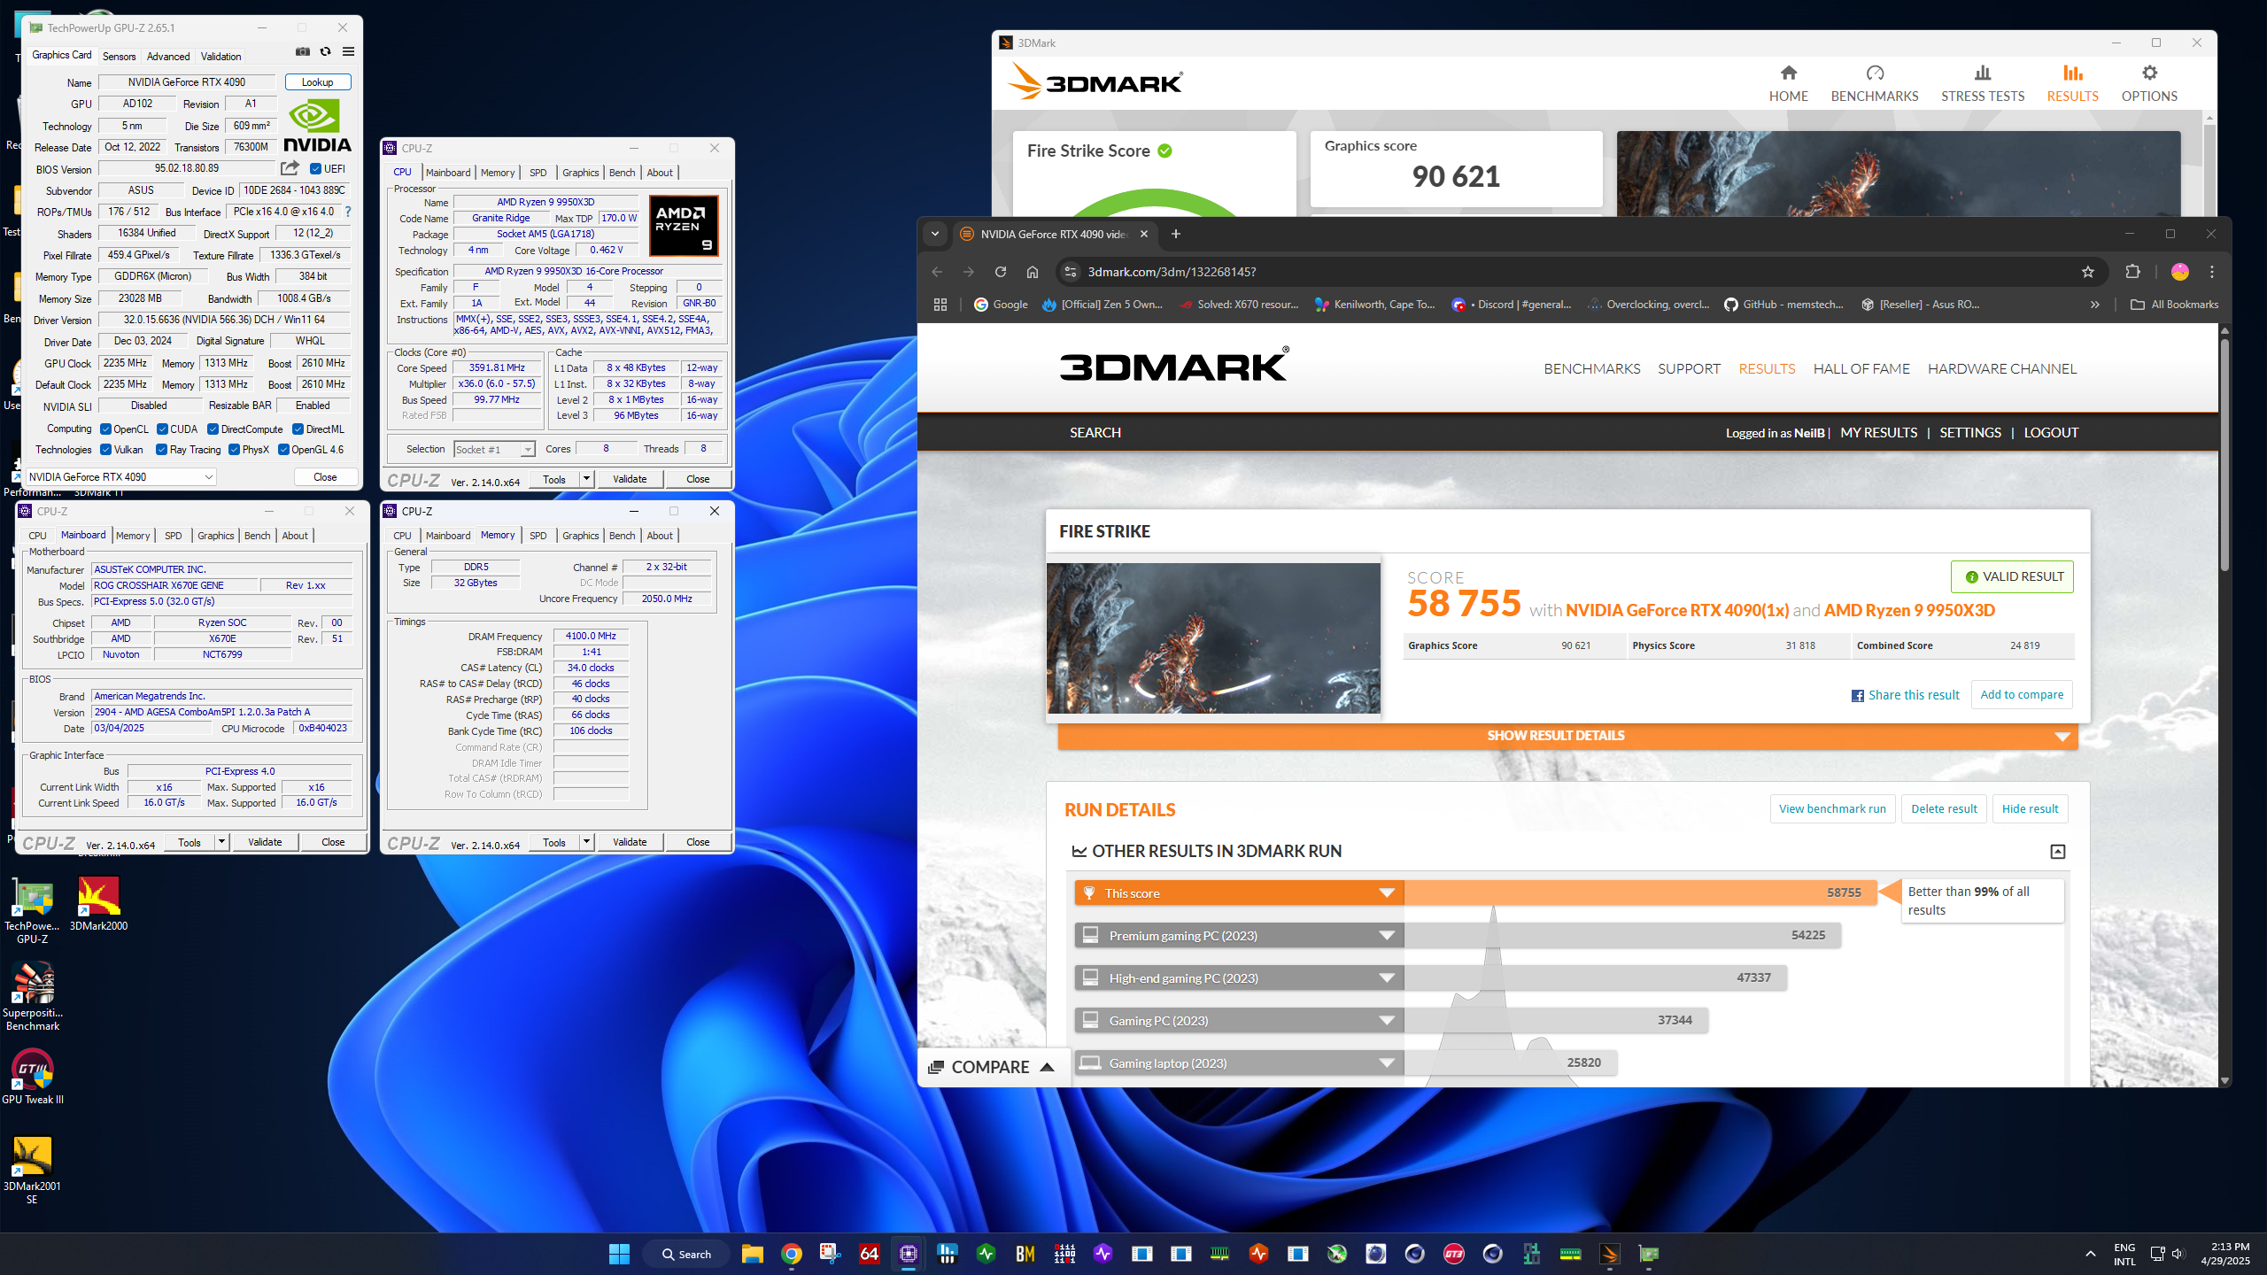Screen dimensions: 2267x1275
Task: Open HARDWARE CHANNEL on the 3DMark site
Action: pos(2001,369)
